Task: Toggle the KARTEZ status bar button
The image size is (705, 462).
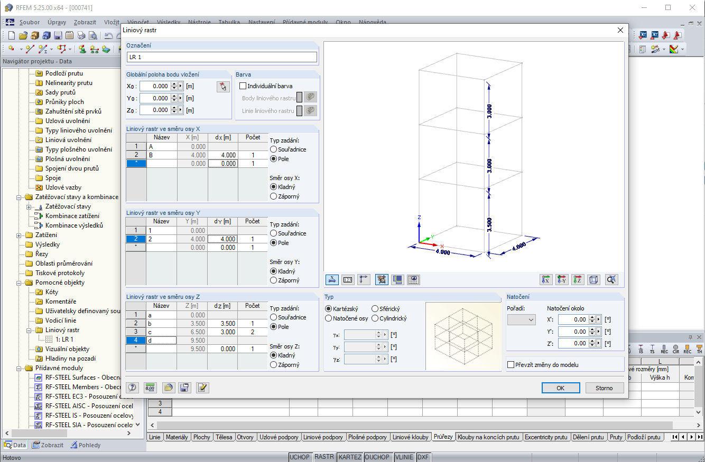Action: pyautogui.click(x=350, y=457)
